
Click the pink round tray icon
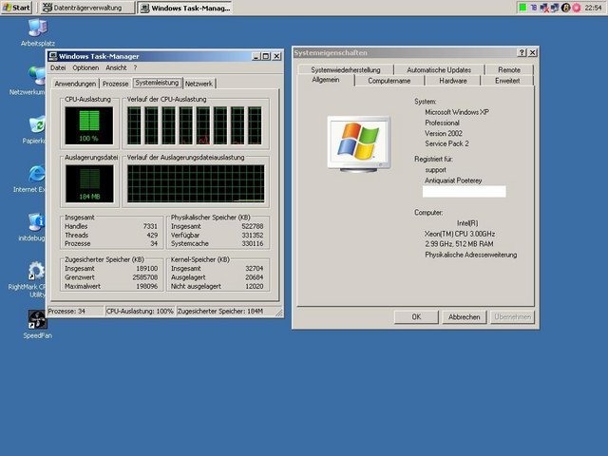tap(577, 8)
